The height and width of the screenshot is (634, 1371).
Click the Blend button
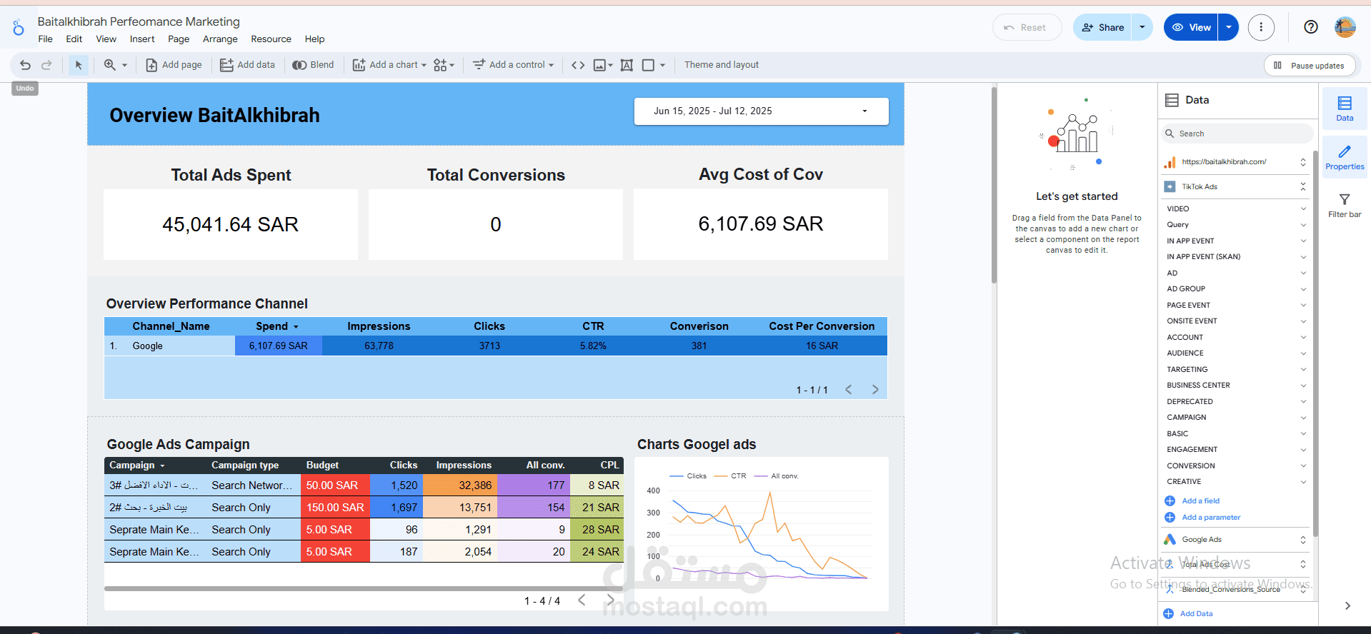[313, 65]
